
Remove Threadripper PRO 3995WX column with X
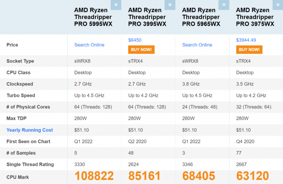click(x=170, y=5)
